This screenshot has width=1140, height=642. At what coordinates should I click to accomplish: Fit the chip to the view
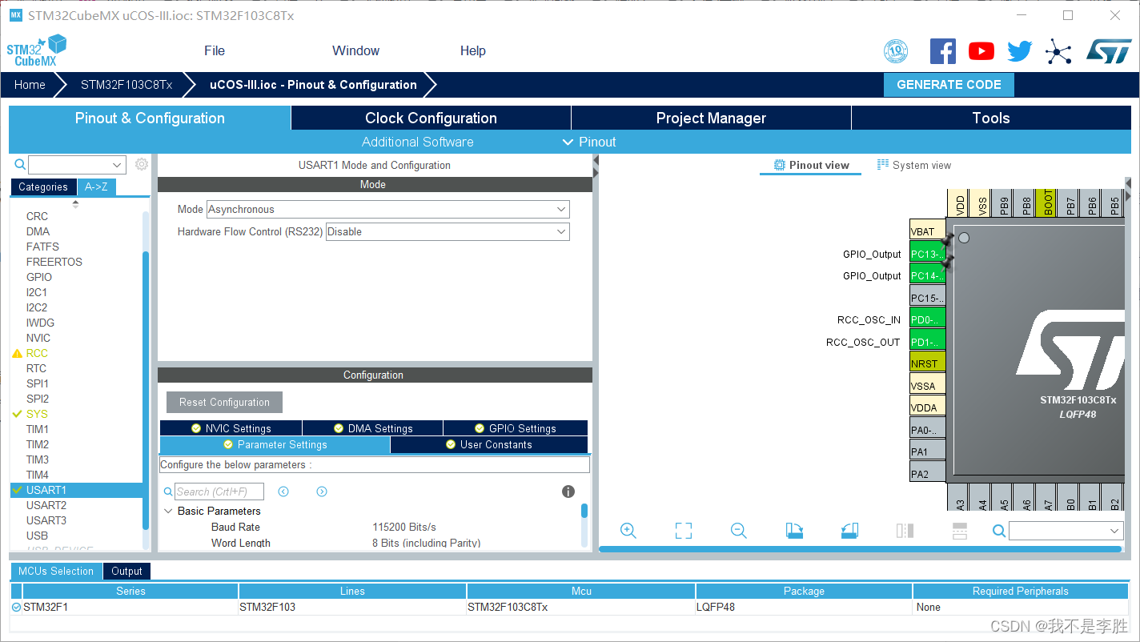click(683, 531)
